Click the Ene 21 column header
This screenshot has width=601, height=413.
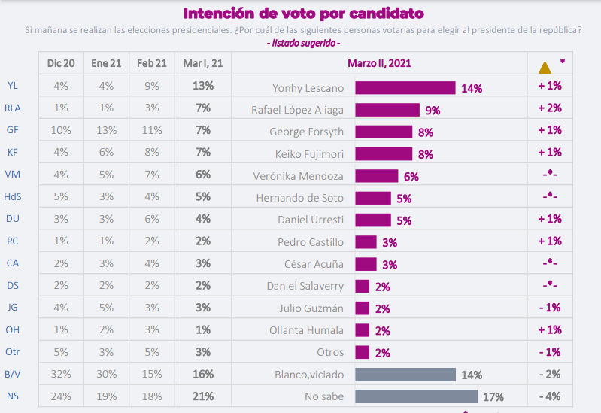pos(106,63)
